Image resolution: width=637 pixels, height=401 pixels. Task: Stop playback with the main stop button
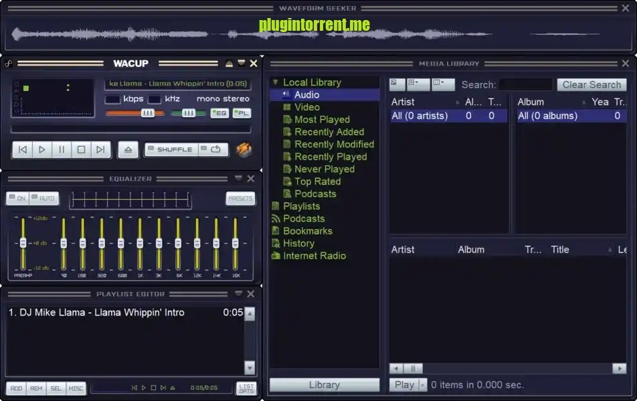click(81, 150)
